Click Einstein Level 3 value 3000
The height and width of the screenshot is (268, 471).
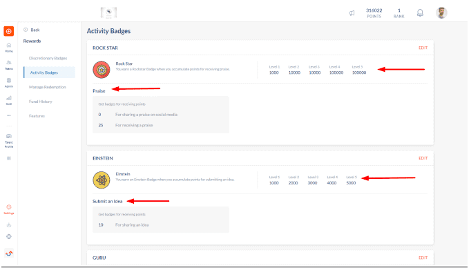312,182
